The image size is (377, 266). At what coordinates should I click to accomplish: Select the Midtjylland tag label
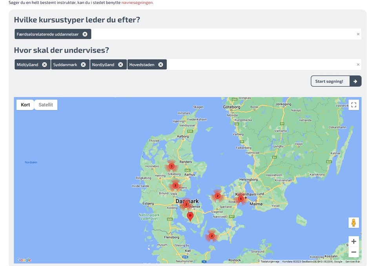click(27, 65)
